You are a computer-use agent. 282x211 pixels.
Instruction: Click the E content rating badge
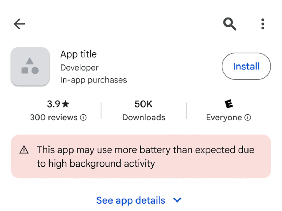point(228,103)
